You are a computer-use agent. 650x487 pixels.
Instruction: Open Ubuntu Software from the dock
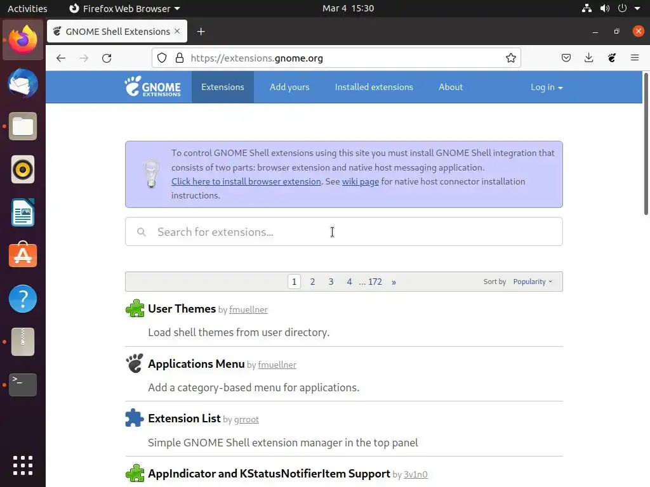[x=23, y=255]
